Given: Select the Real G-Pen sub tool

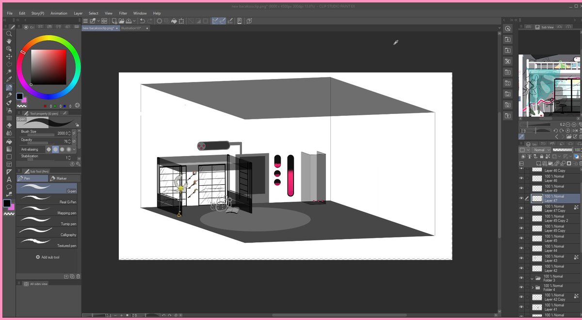Looking at the screenshot, I should (47, 199).
